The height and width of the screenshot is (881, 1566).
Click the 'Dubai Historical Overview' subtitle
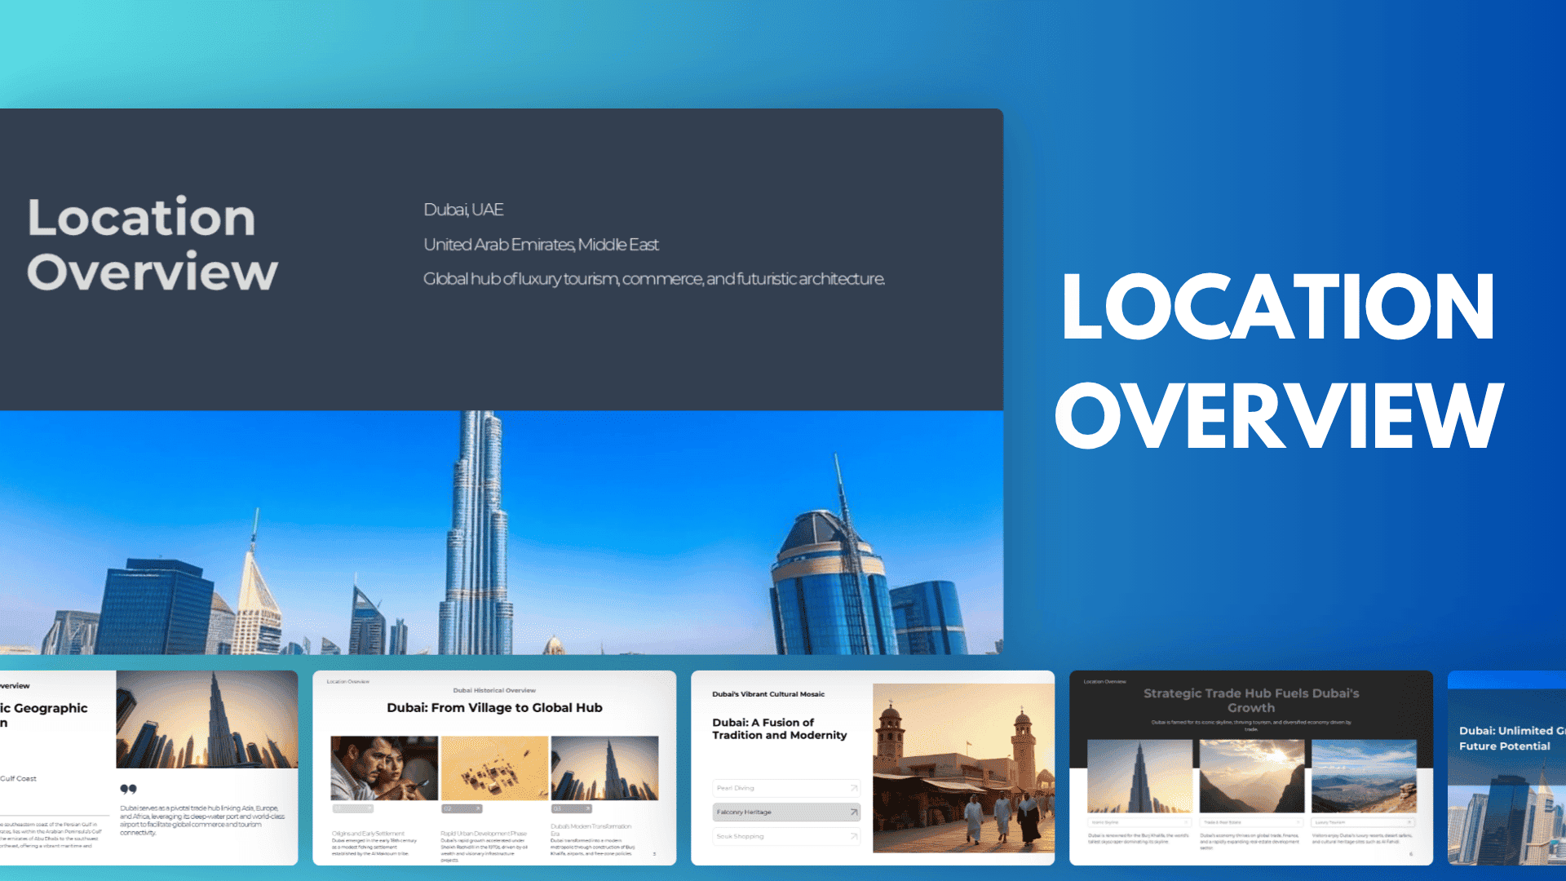click(x=494, y=690)
